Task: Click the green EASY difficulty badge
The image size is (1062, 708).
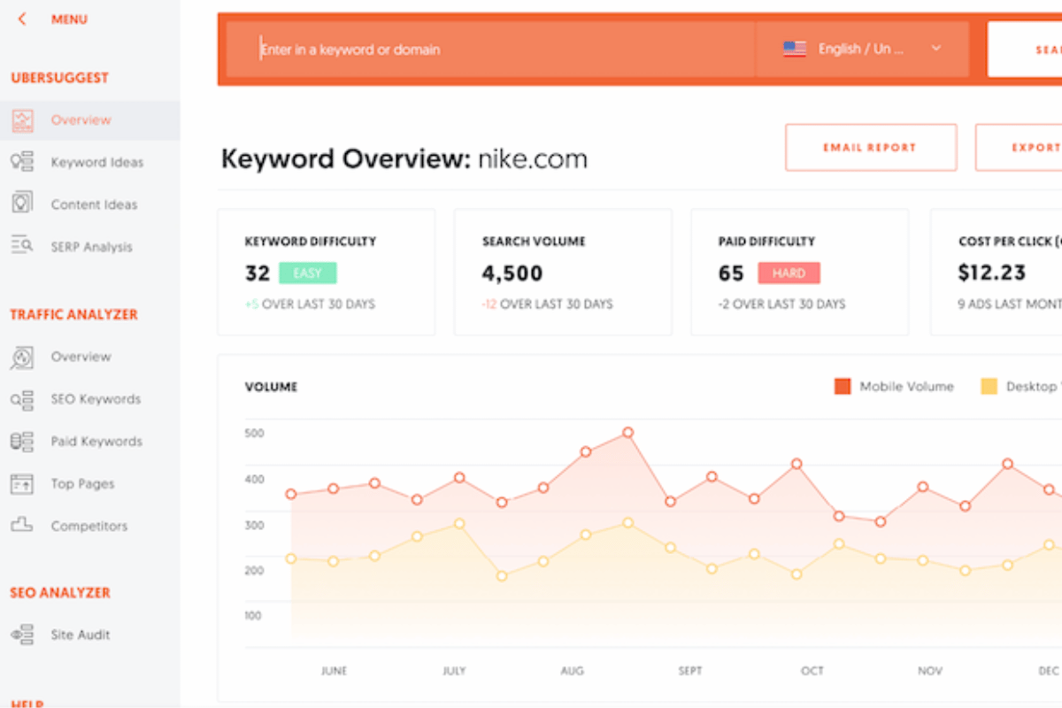Action: (x=307, y=273)
